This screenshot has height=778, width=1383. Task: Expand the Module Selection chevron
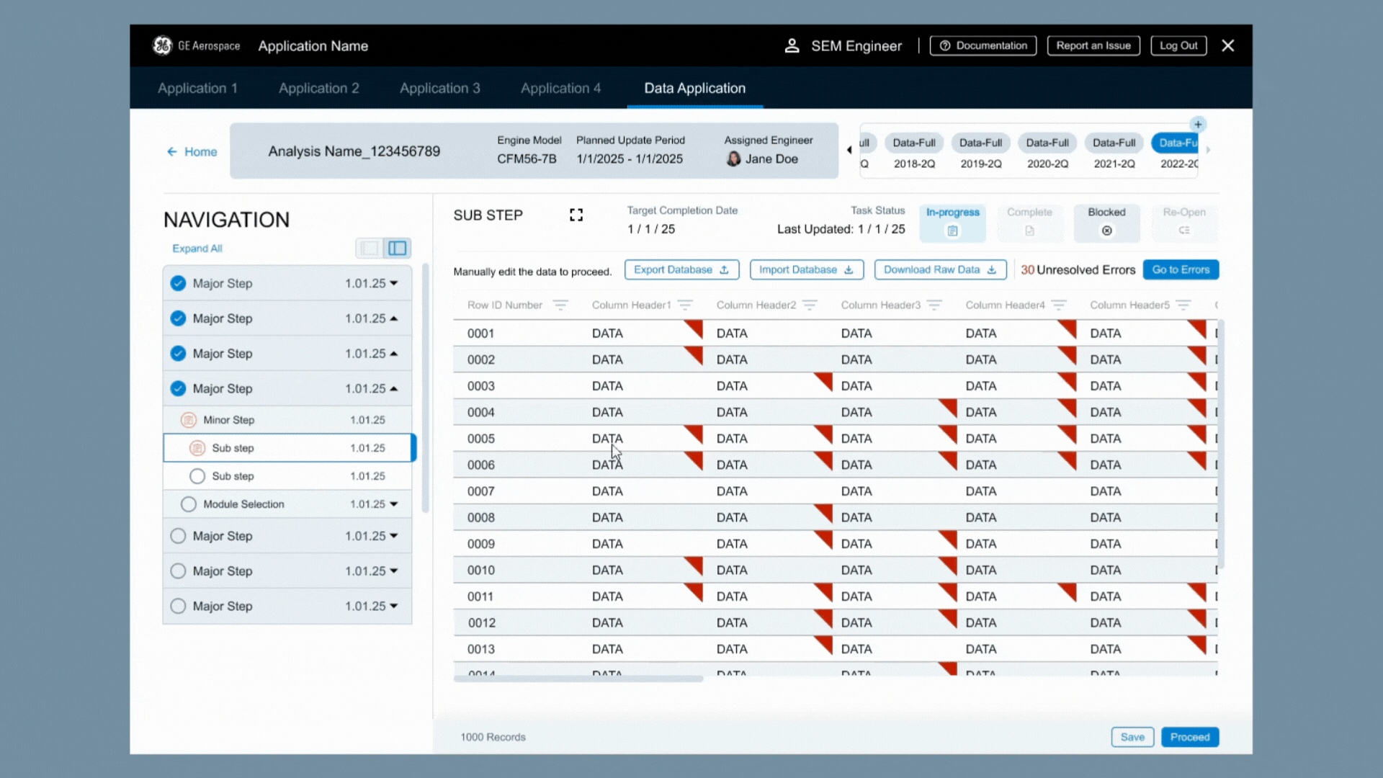click(x=394, y=504)
